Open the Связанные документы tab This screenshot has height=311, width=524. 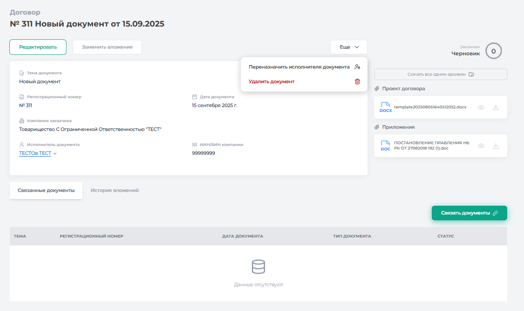(46, 190)
